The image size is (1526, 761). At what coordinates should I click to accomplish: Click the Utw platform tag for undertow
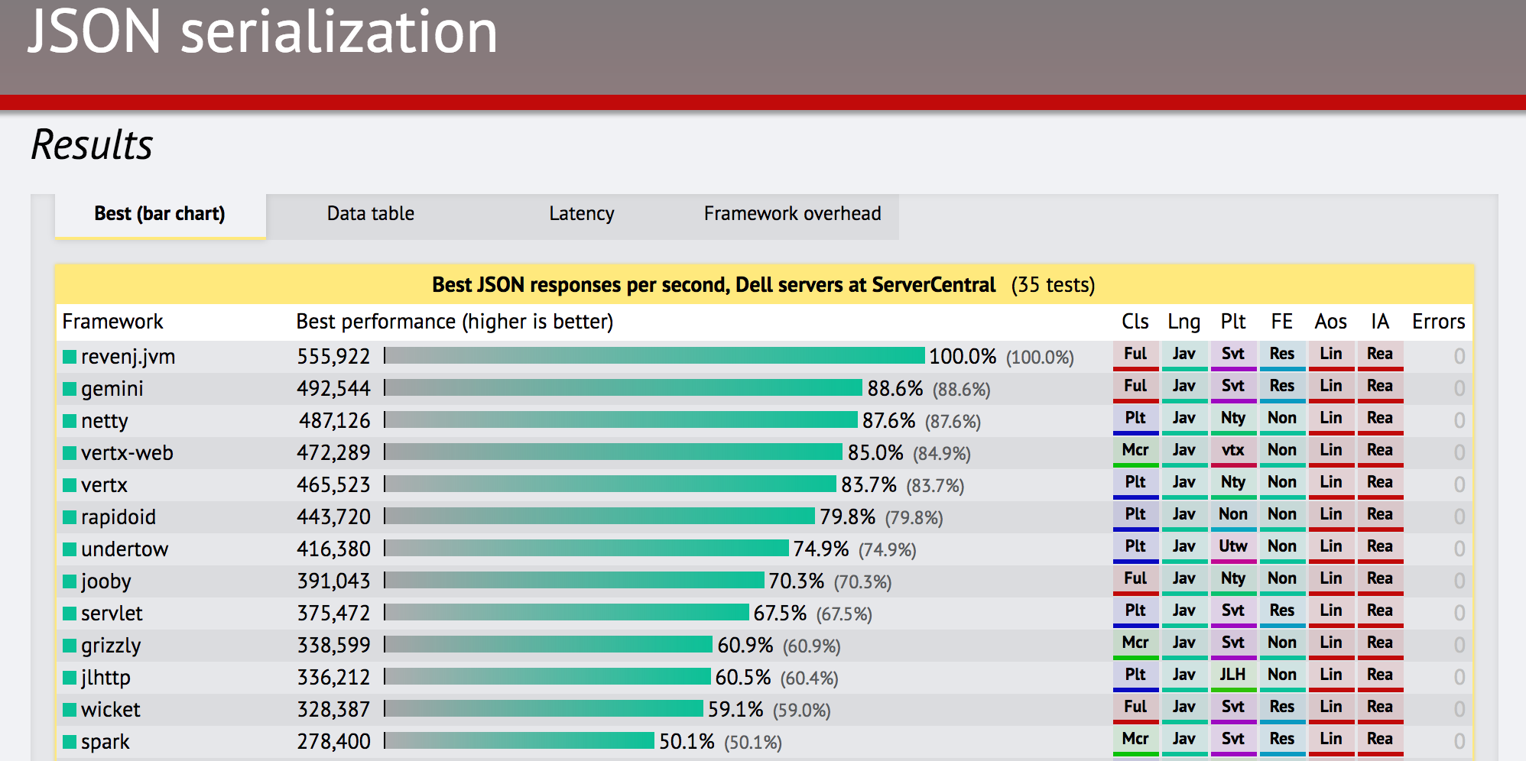1232,547
